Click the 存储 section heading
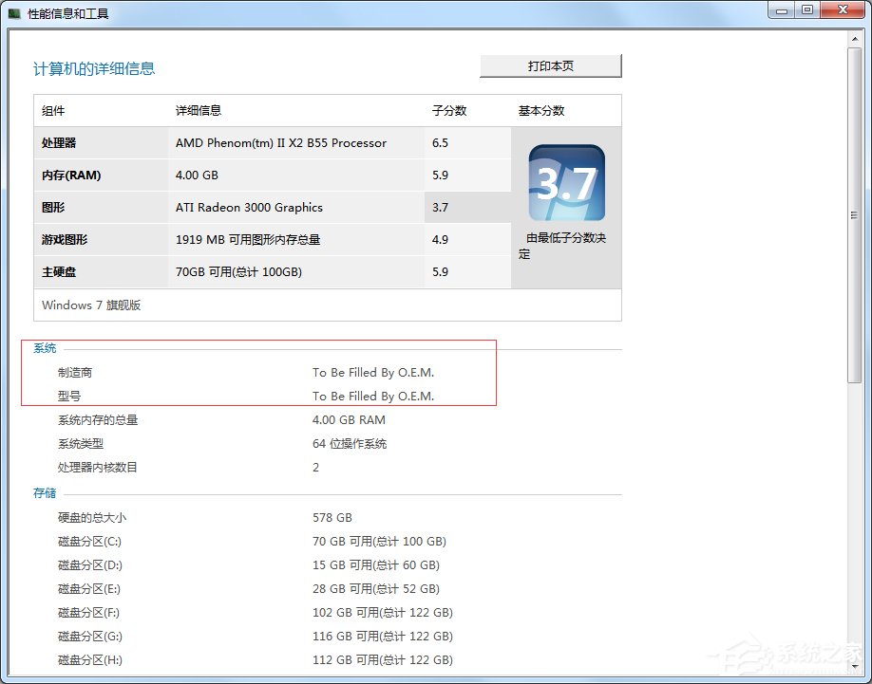 (44, 492)
